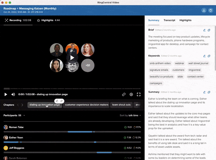
Task: Copy the Keywords section
Action: pyautogui.click(x=209, y=56)
